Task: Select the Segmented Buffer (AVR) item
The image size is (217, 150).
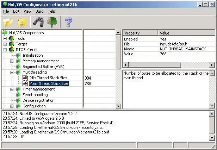Action: point(43,67)
